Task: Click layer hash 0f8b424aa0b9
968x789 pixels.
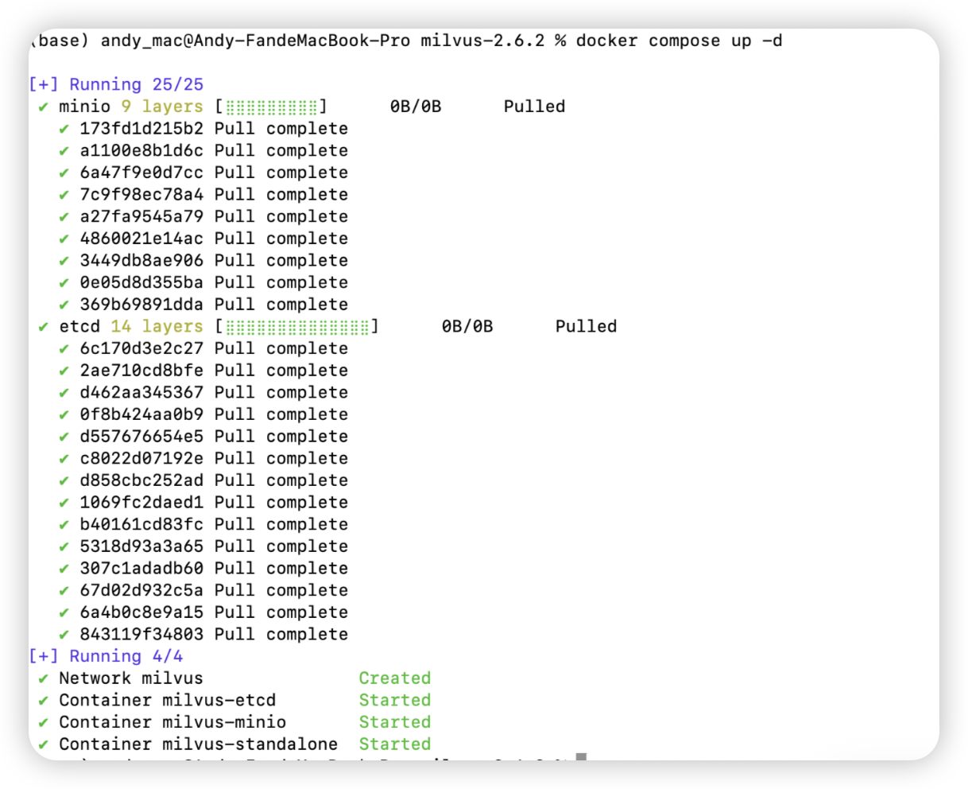Action: click(141, 415)
